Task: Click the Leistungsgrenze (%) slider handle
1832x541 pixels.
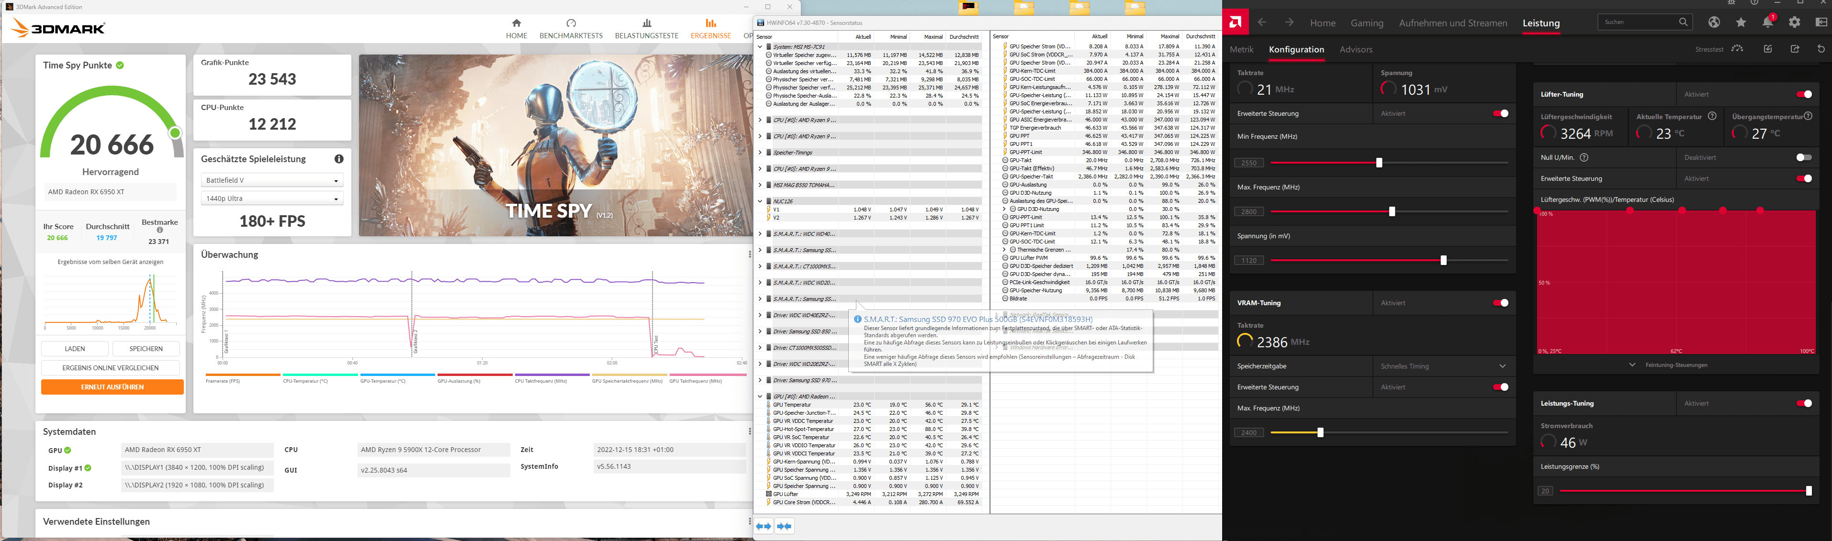Action: (1809, 490)
